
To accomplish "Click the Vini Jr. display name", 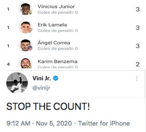I will [42, 78].
